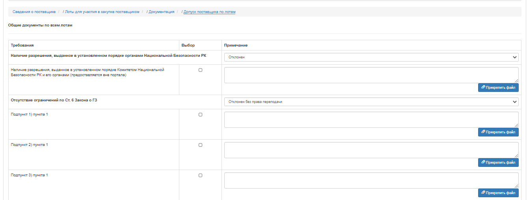
Task: Open Сведения о поставщике breadcrumb
Action: pos(34,12)
